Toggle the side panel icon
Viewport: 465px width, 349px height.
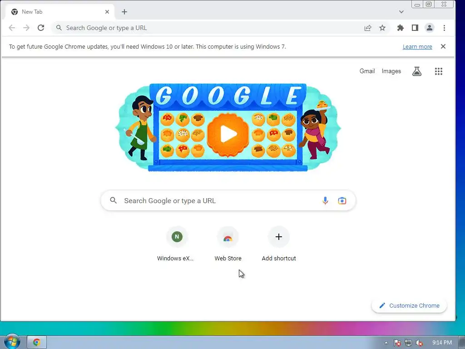415,28
